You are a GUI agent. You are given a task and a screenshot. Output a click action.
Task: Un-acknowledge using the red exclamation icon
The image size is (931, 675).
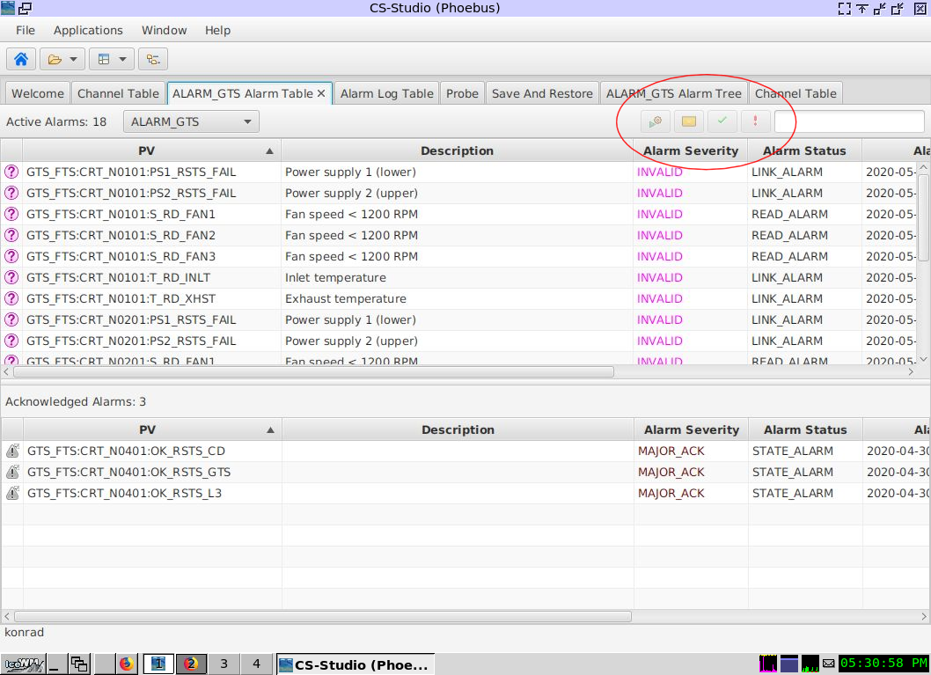[755, 121]
